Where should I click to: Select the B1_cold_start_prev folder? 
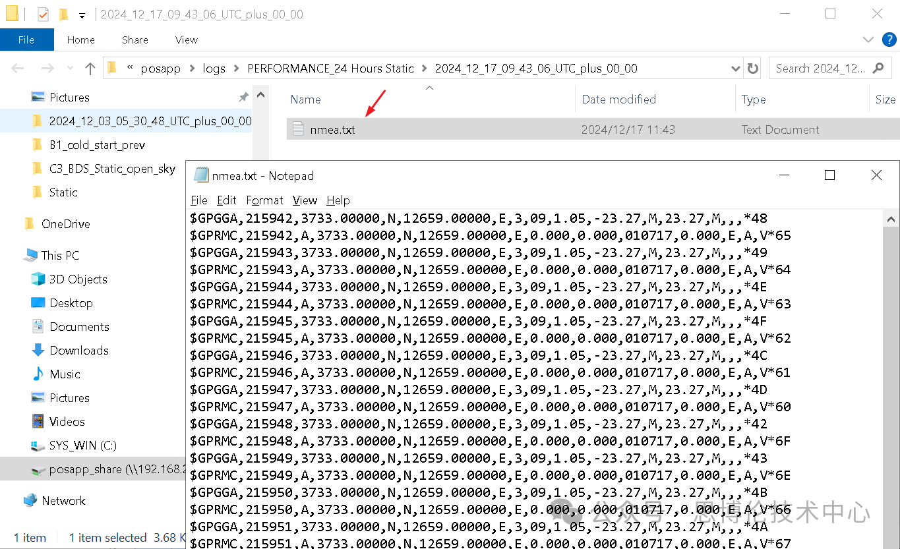pos(97,145)
